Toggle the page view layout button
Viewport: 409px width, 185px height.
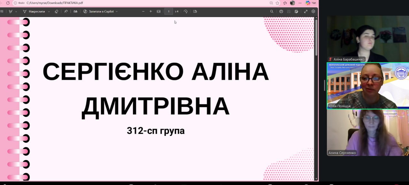point(195,11)
